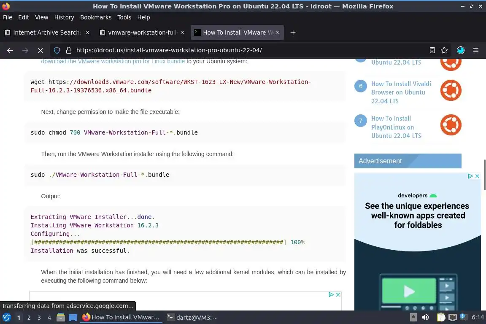486x324 pixels.
Task: Open How To Install Vivaldi Browser article
Action: click(x=401, y=92)
